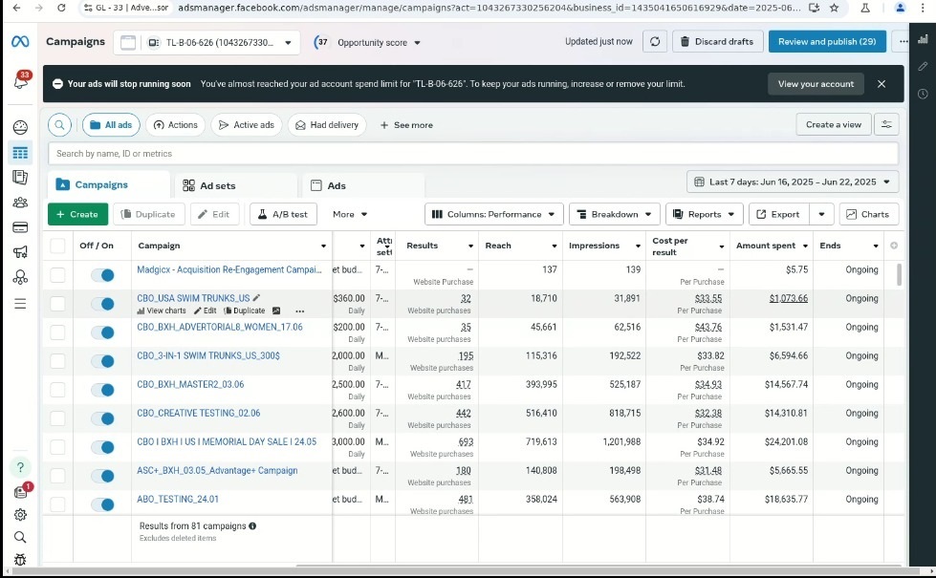Toggle the select-all campaigns checkbox

coord(58,246)
